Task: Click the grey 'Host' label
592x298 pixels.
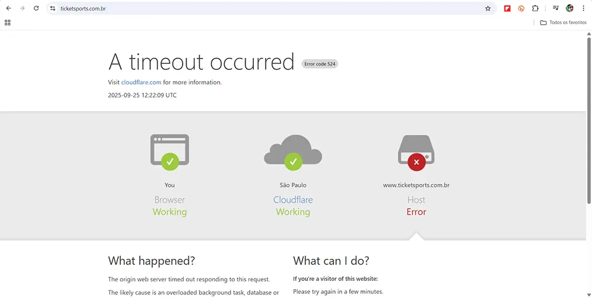Action: coord(416,199)
